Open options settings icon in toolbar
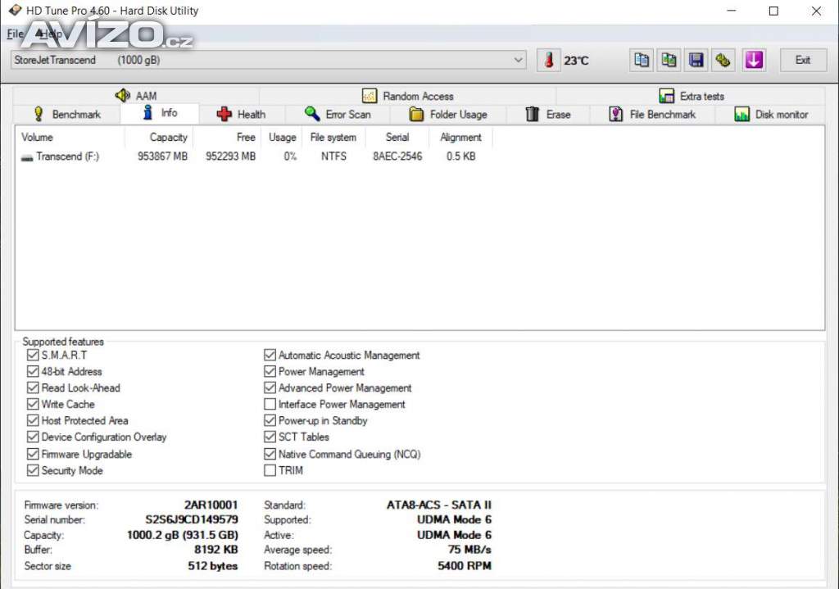This screenshot has width=839, height=589. pos(723,60)
